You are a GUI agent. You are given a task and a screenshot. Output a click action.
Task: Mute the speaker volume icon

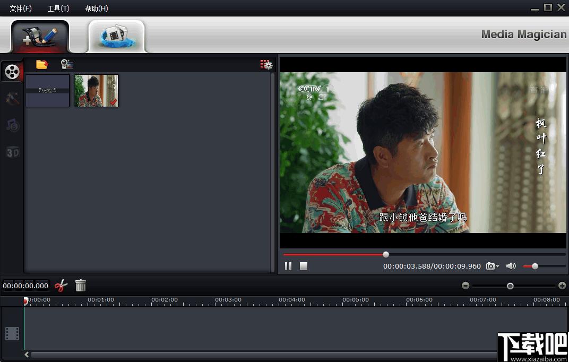511,266
